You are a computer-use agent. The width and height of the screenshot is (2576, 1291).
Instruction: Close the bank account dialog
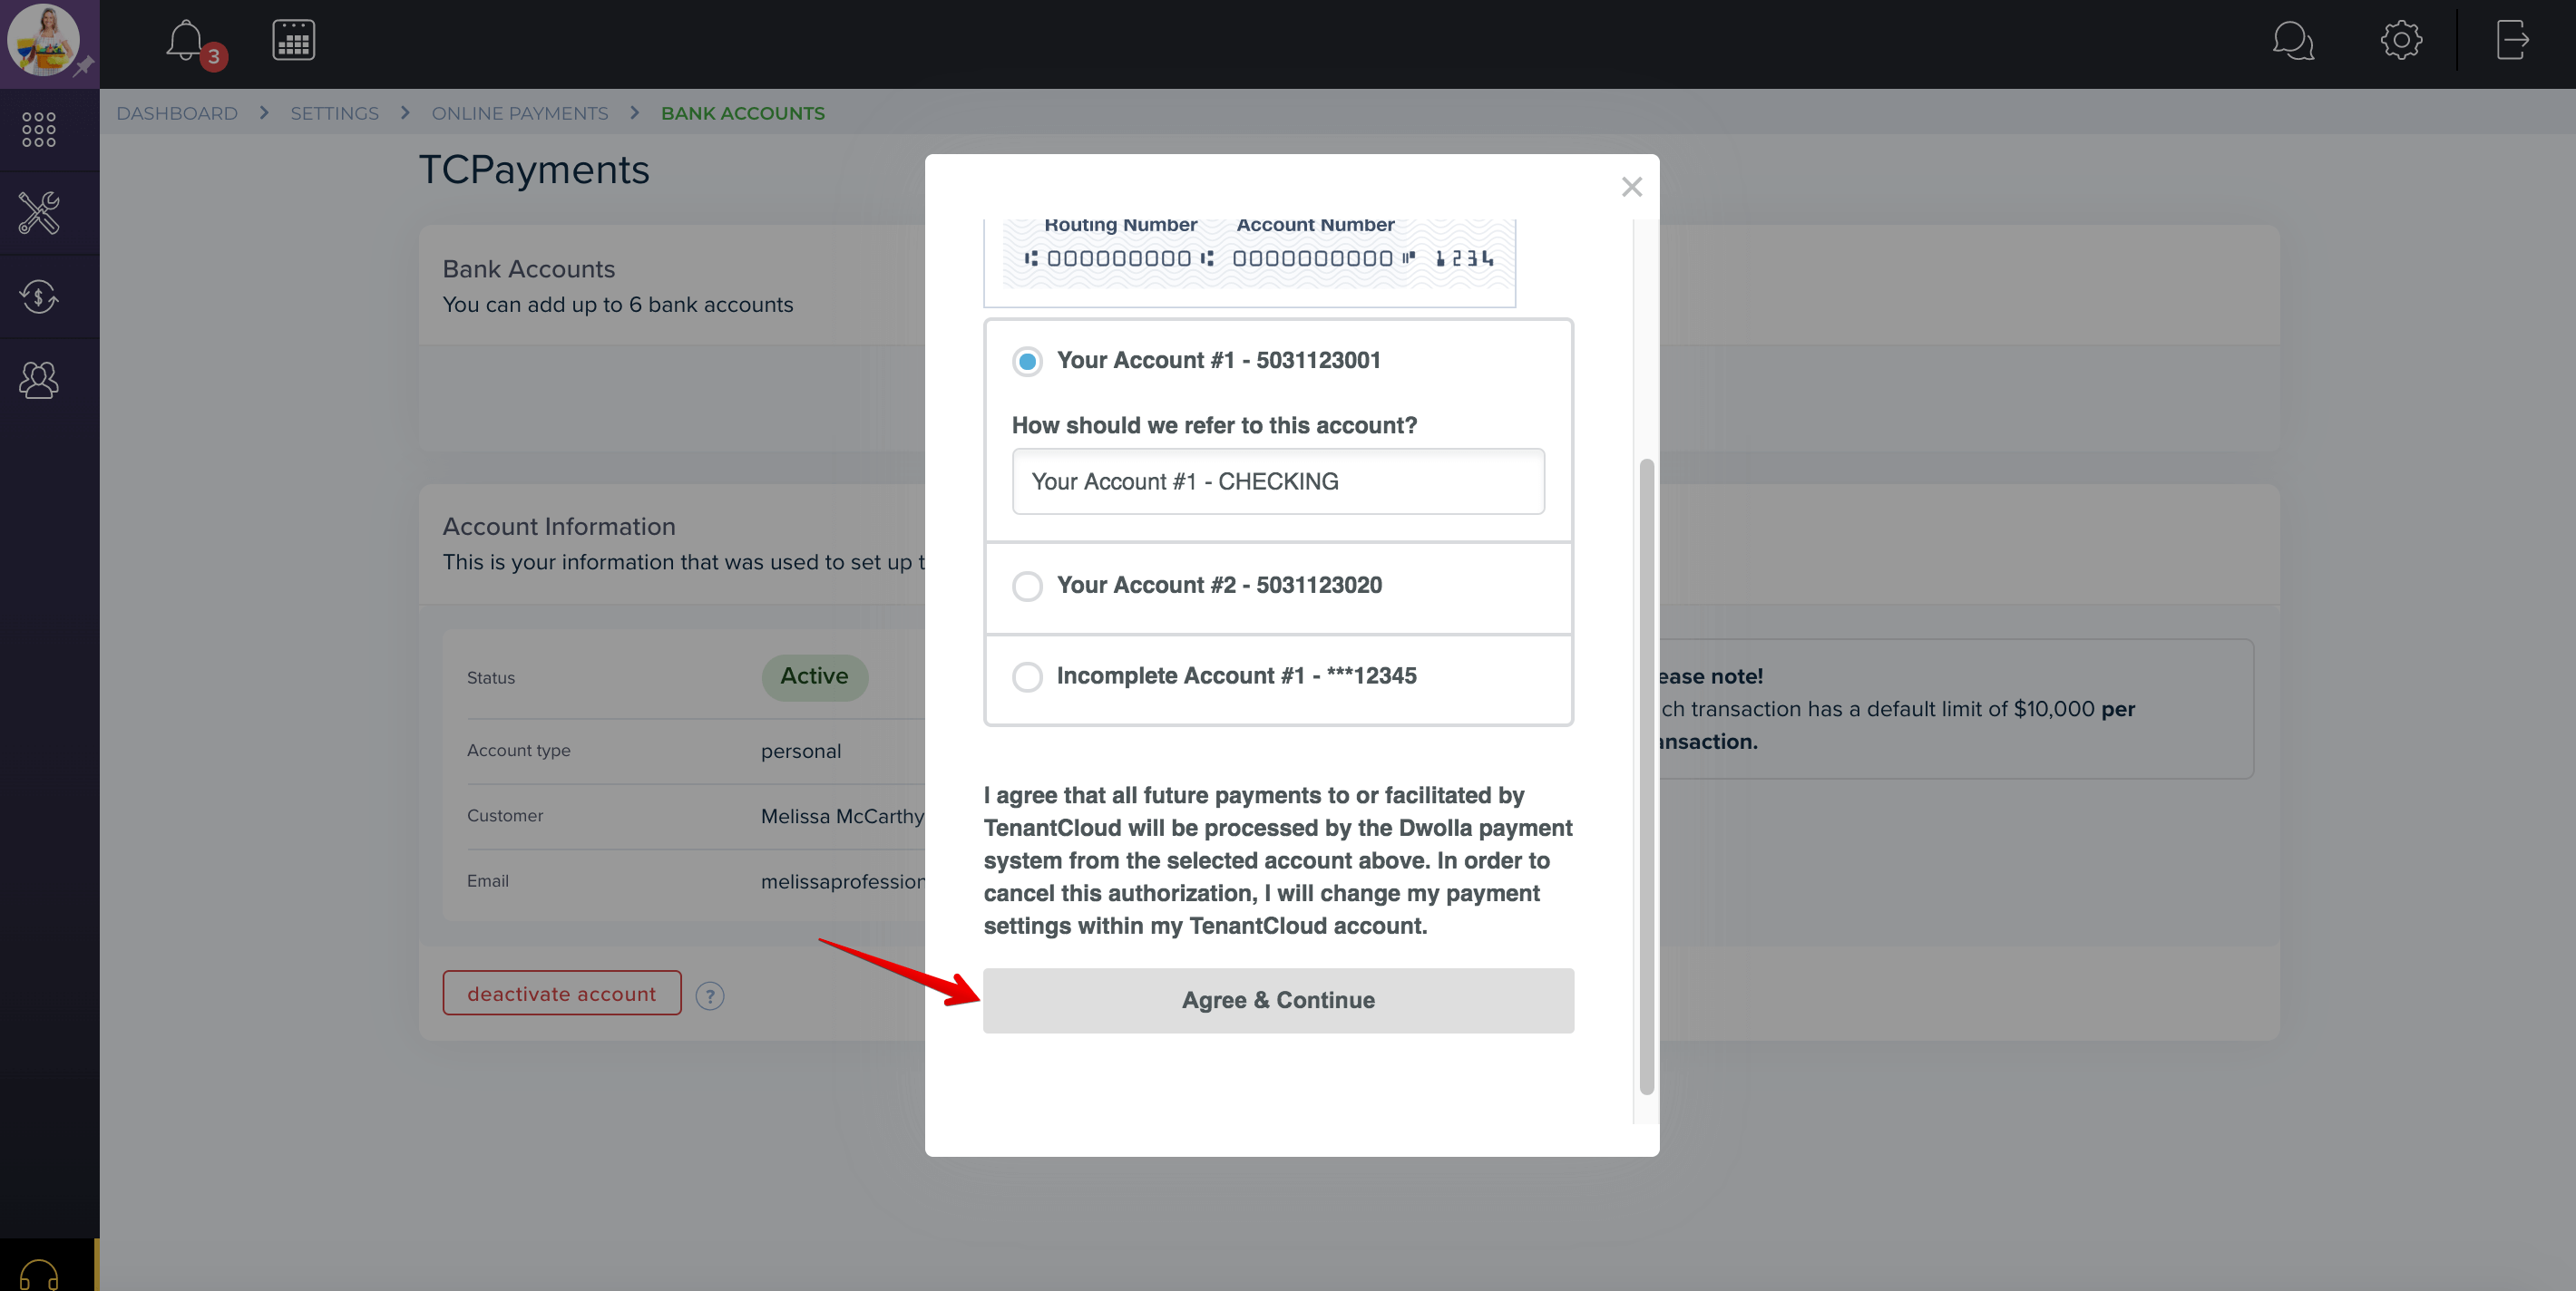click(x=1631, y=187)
